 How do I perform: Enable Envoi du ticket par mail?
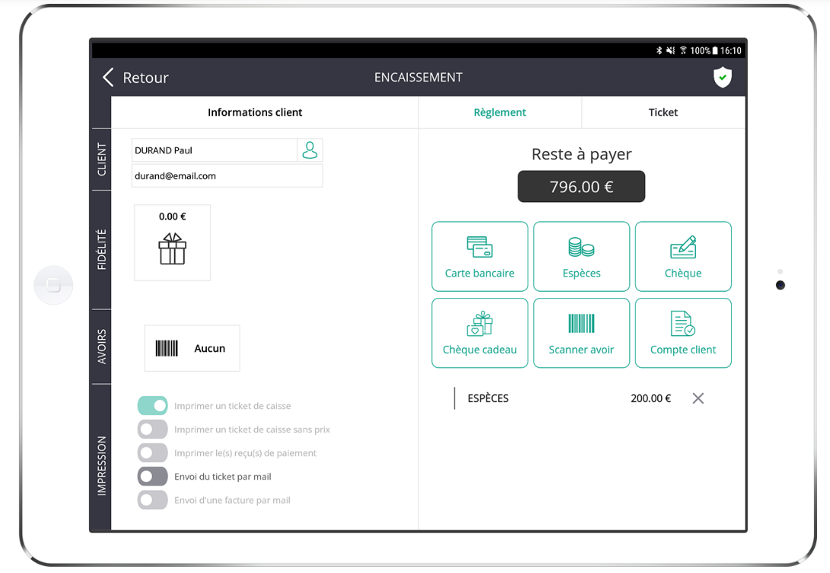[x=152, y=476]
